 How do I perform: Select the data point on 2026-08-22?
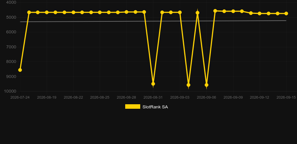(x=73, y=12)
